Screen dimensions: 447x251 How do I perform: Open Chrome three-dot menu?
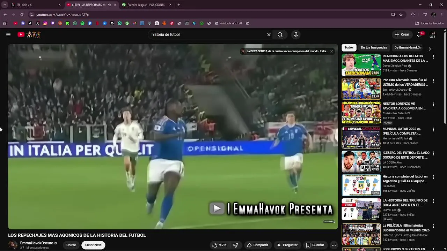click(442, 15)
